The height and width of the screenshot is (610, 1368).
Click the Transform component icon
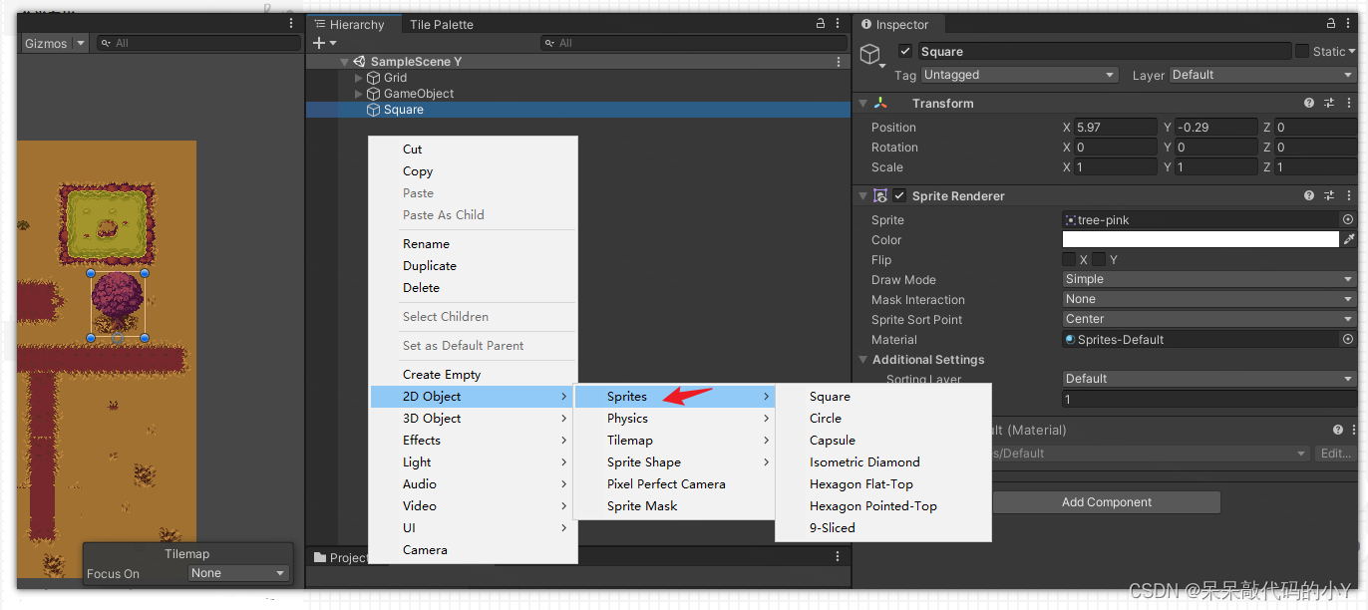(880, 103)
